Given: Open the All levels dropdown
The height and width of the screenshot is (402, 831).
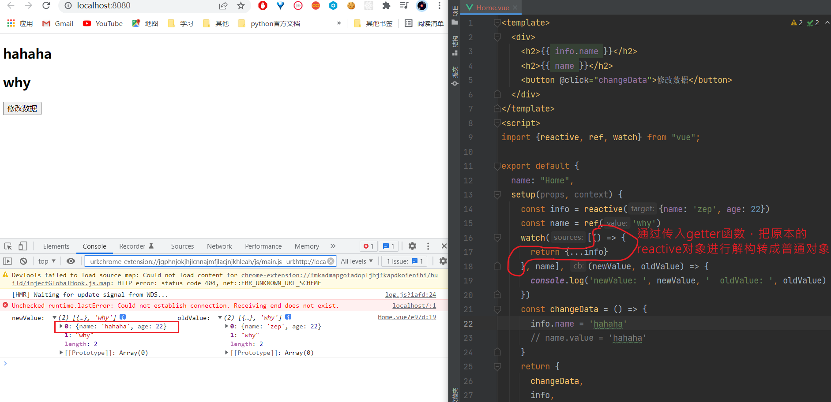Looking at the screenshot, I should [x=357, y=261].
